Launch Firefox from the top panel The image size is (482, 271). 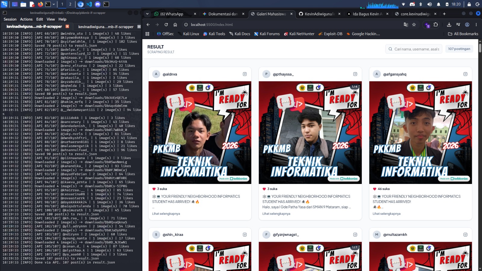point(40,4)
